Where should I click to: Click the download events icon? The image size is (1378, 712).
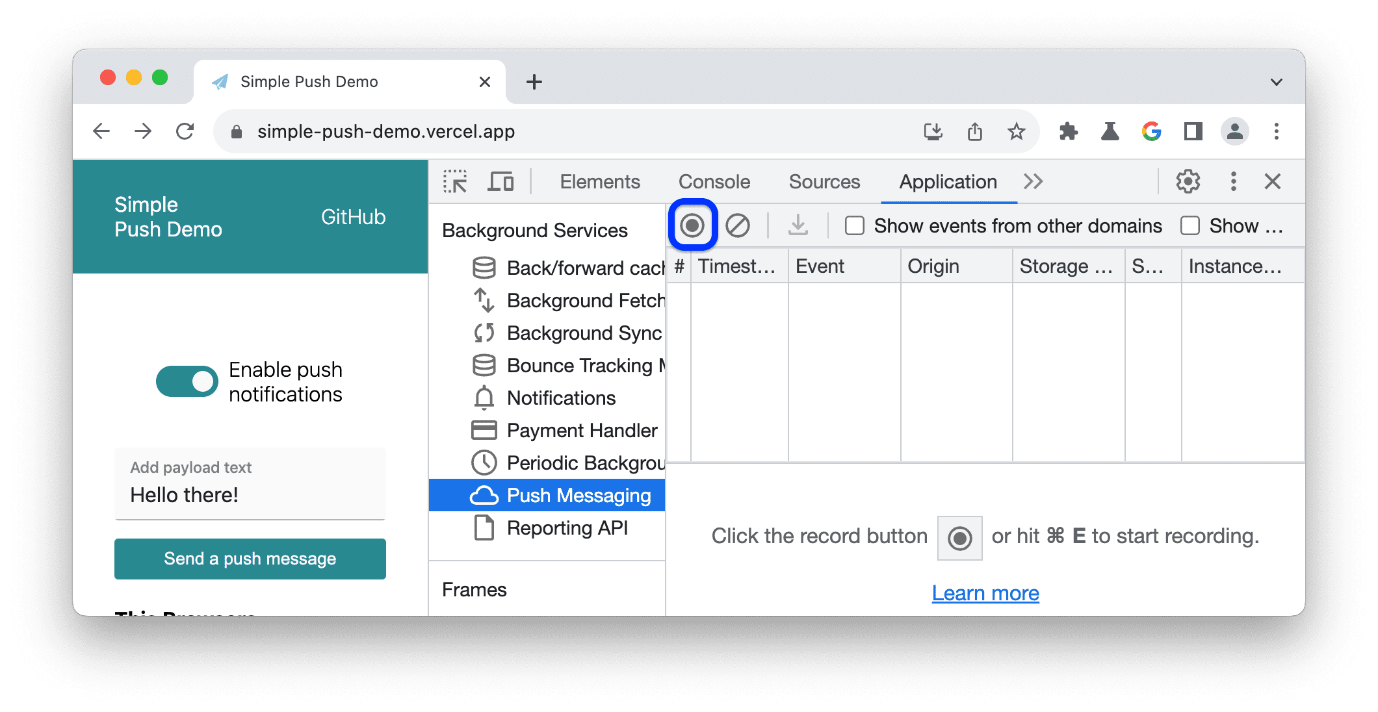(x=797, y=226)
